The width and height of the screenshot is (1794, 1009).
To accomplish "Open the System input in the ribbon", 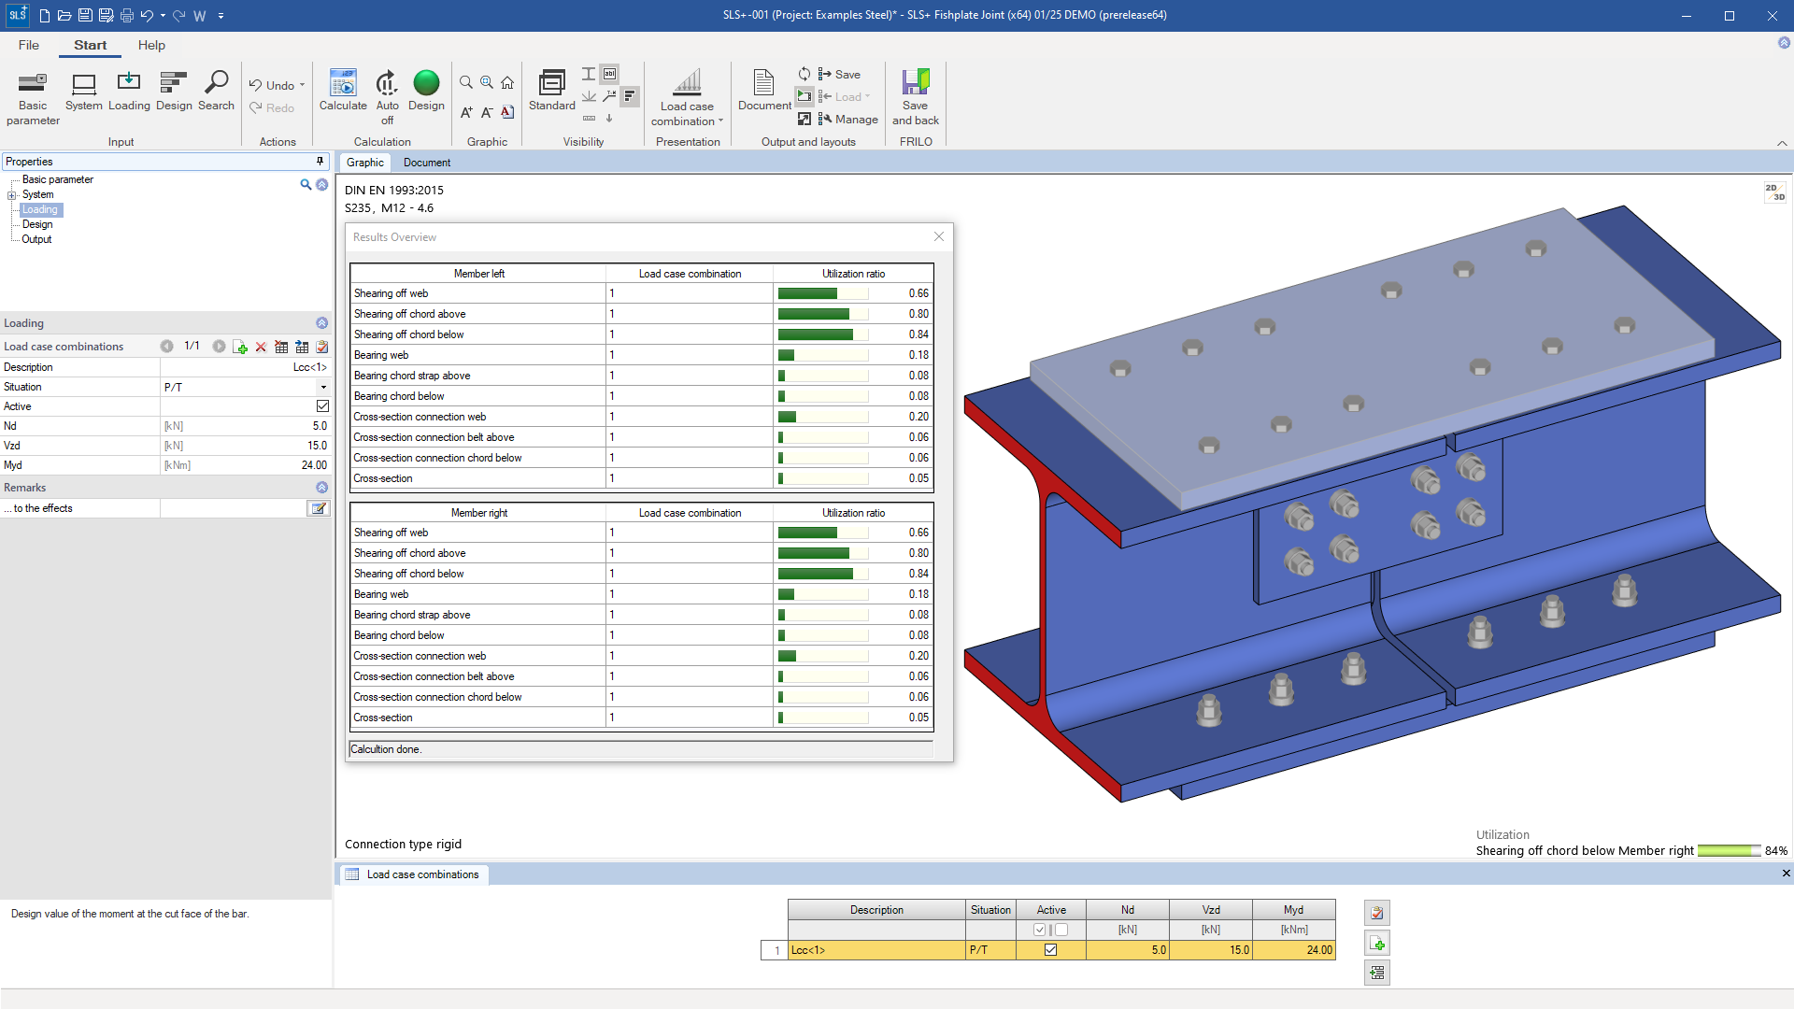I will click(84, 92).
